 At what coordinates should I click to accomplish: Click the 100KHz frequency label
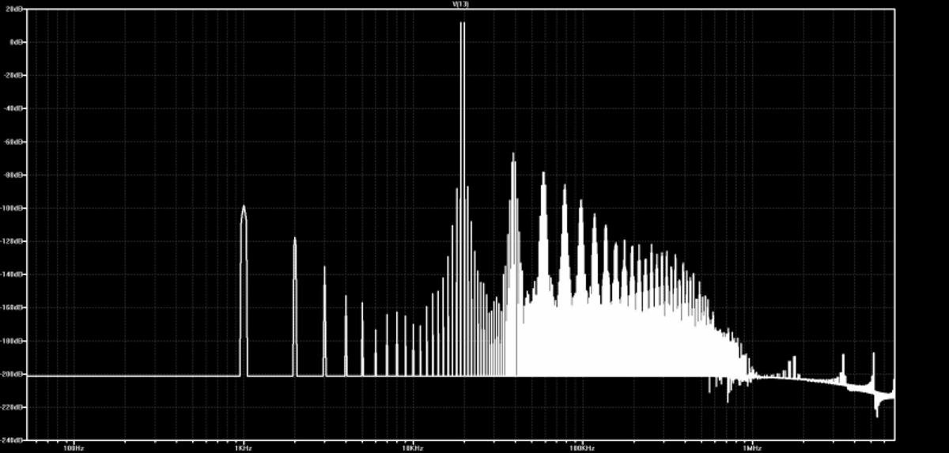582,447
